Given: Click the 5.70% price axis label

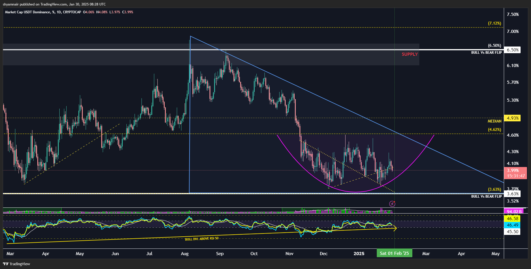Looking at the screenshot, I should pyautogui.click(x=513, y=82).
